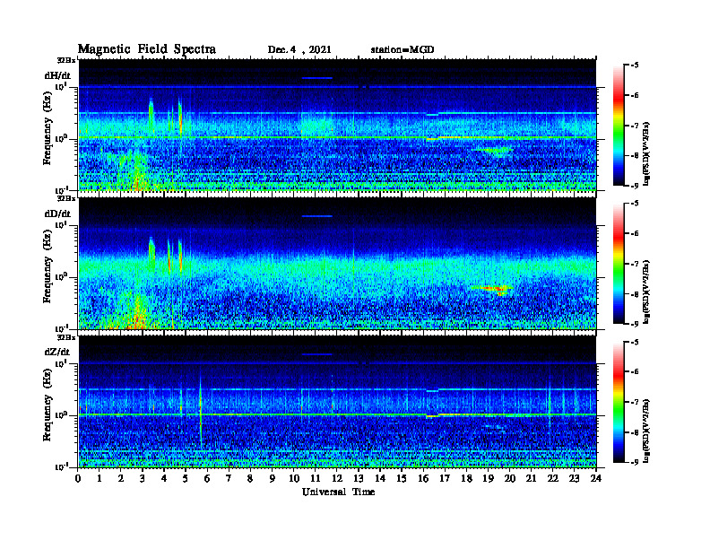Click the log PSD axis label of the dD/dt color bar
710x549 pixels.
pyautogui.click(x=647, y=292)
